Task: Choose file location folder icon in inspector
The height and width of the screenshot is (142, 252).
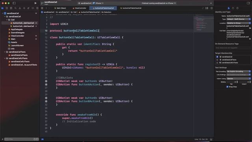Action: coord(250,28)
